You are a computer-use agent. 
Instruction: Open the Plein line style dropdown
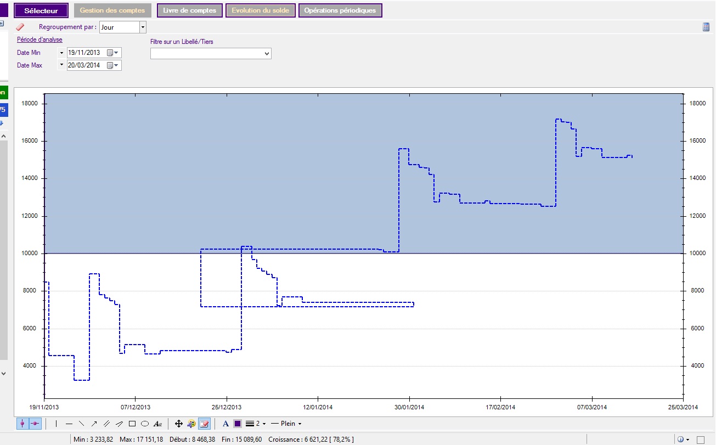pyautogui.click(x=286, y=424)
